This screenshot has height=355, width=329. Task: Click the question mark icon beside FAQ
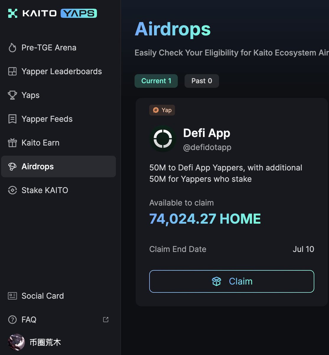12,319
